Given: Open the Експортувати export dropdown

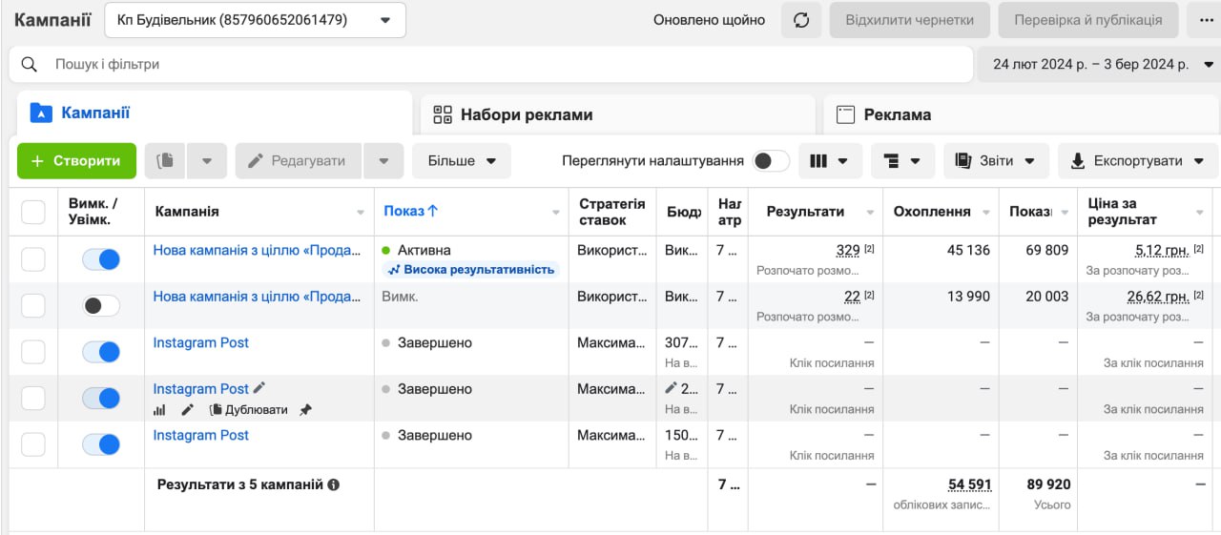Looking at the screenshot, I should coord(1138,161).
